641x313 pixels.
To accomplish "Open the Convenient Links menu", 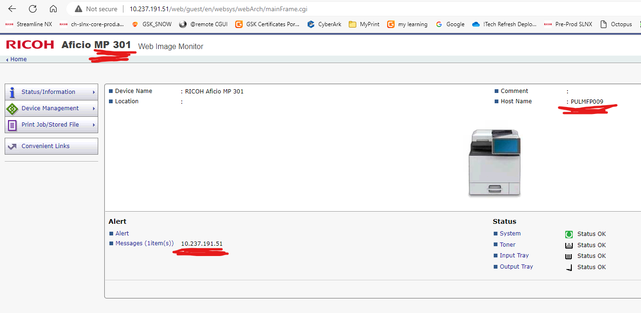I will click(51, 146).
